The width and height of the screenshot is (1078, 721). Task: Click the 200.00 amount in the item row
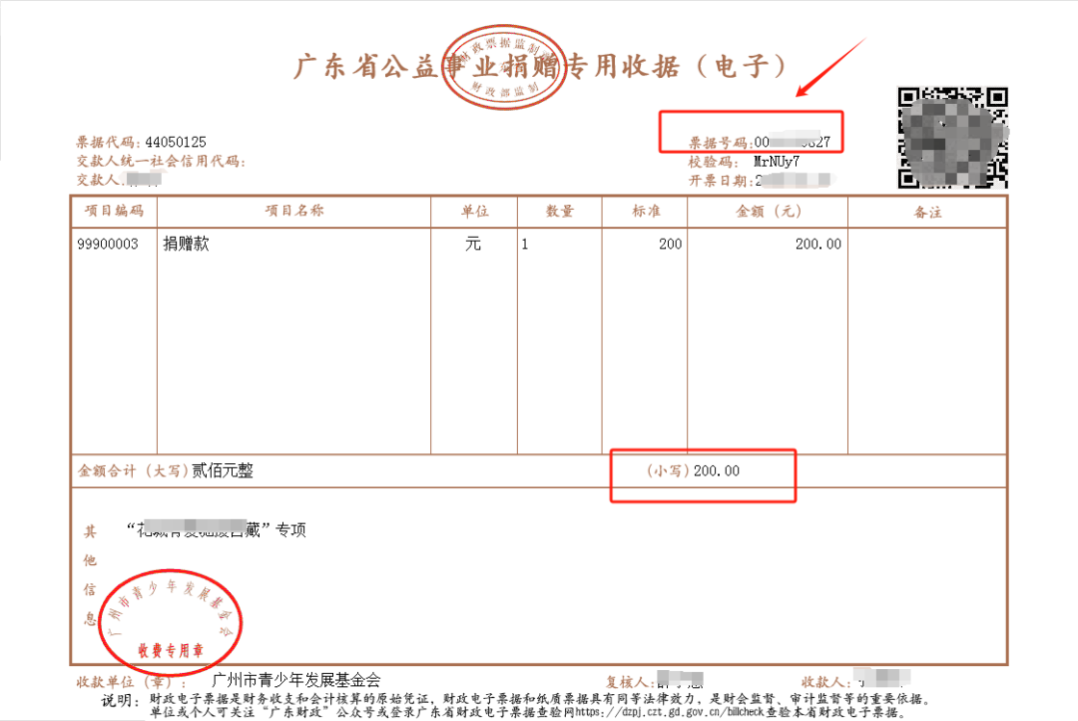817,244
